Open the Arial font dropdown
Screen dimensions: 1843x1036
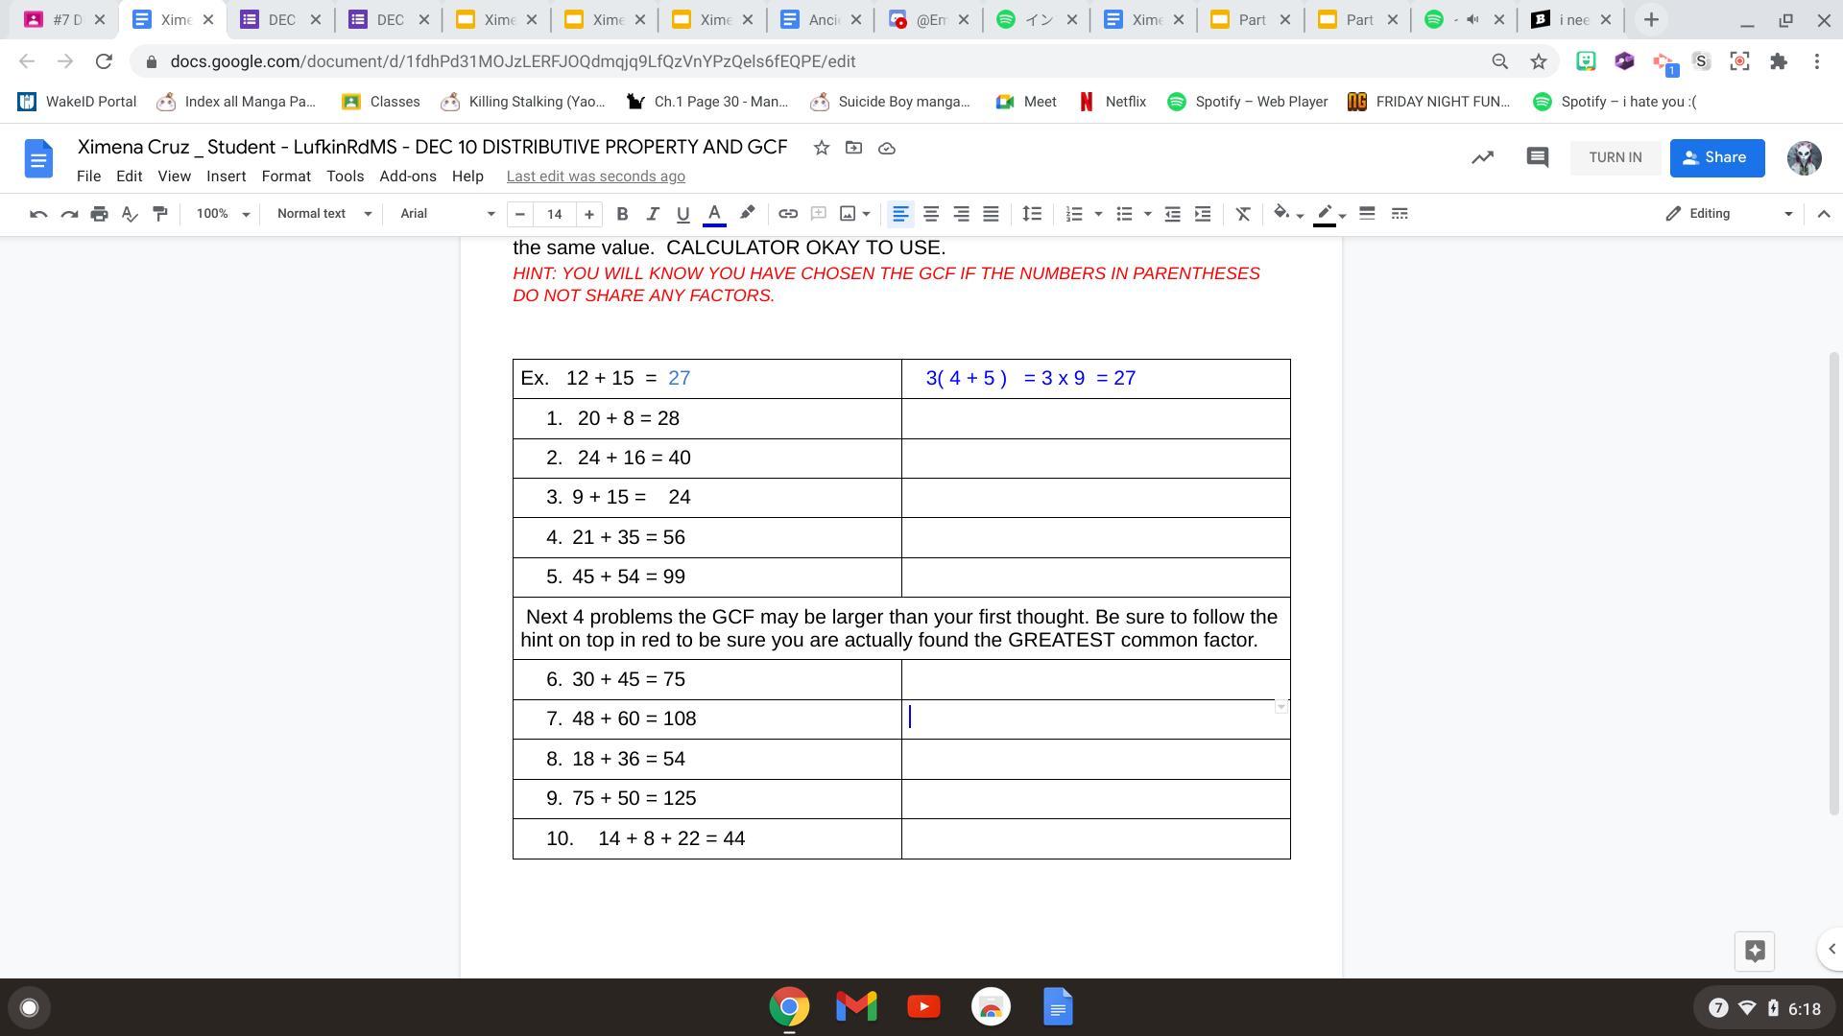[x=447, y=214]
